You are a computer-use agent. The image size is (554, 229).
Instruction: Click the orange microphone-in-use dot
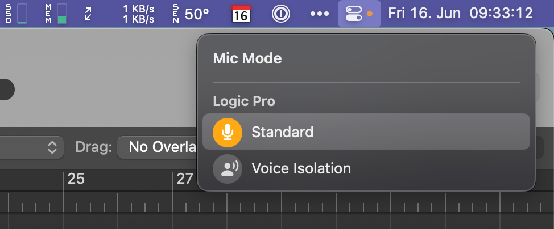(370, 14)
